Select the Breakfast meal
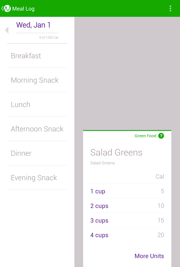Viewport: 180px width, 267px height. coord(26,56)
